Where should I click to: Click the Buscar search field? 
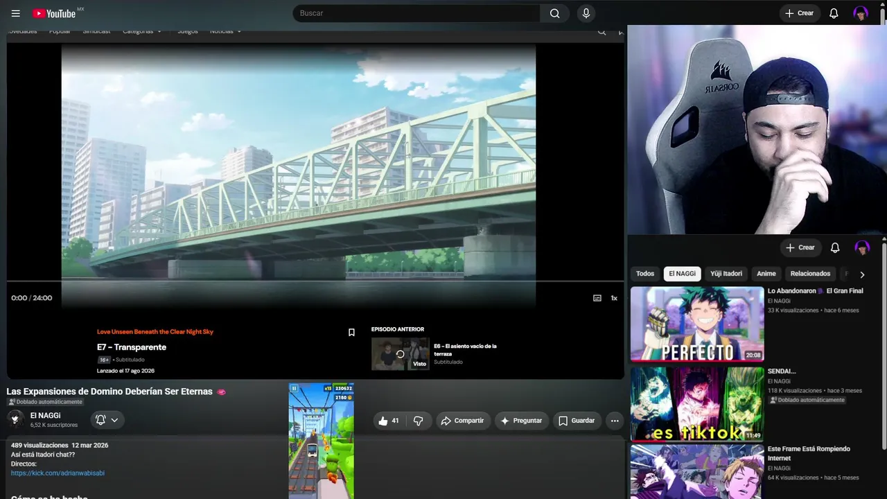[416, 13]
